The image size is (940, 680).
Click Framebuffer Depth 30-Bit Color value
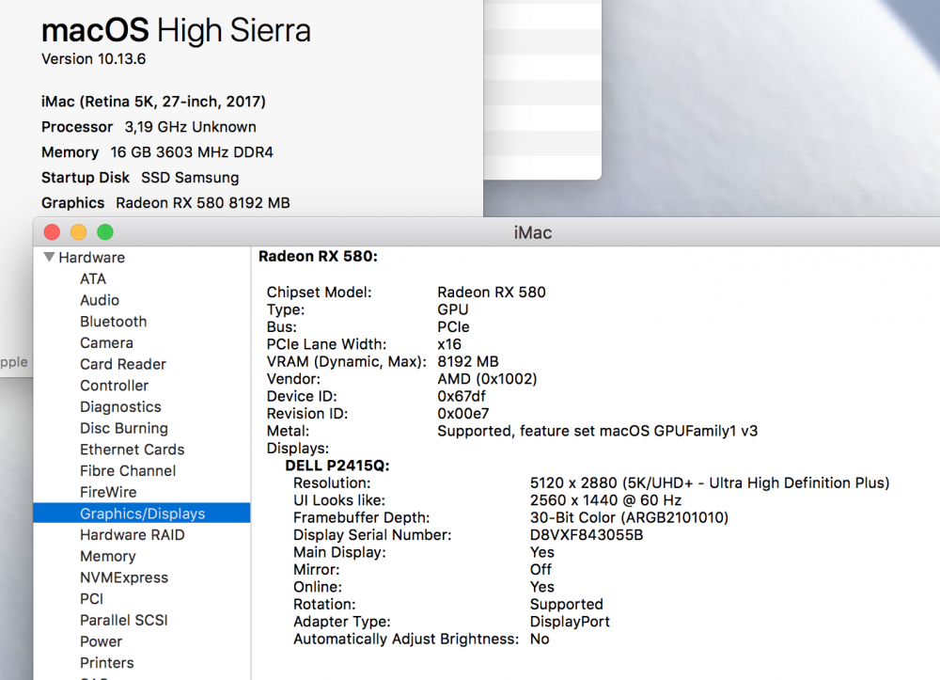click(630, 517)
